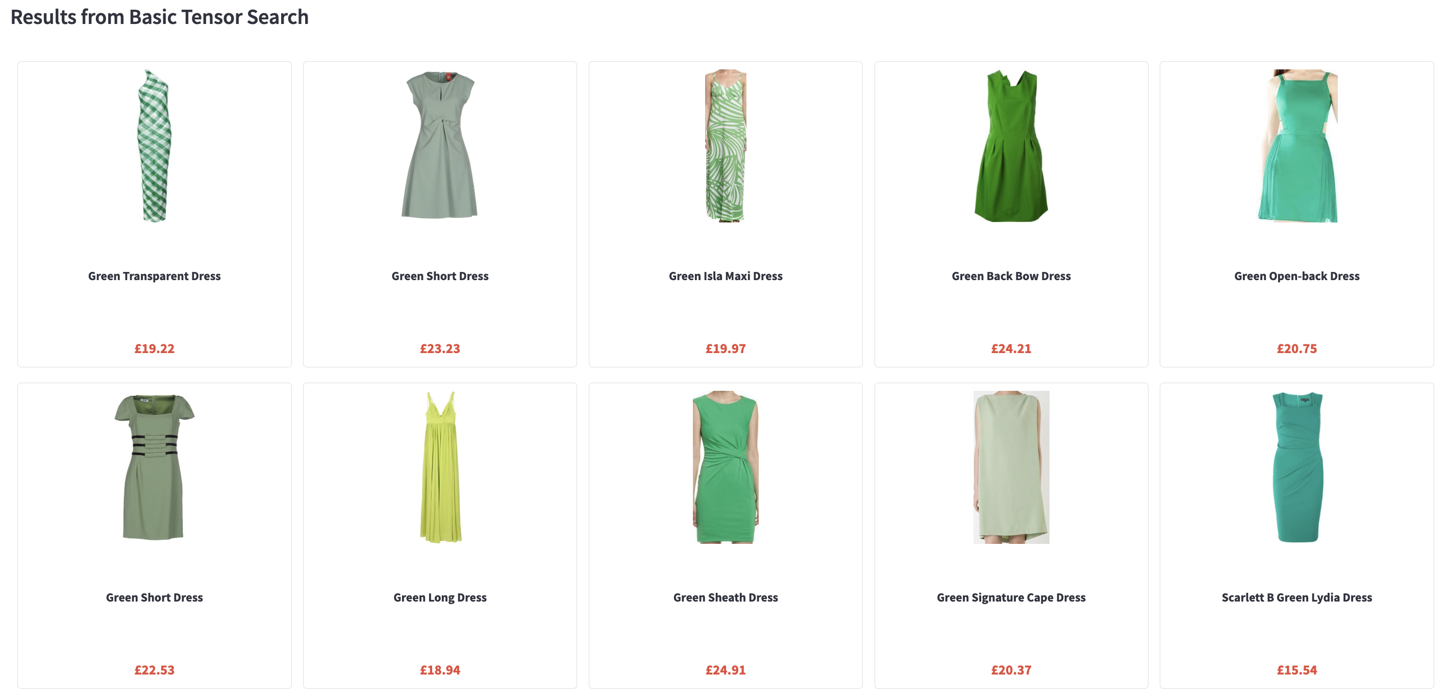View the Green Back Bow Dress picture

click(1011, 145)
